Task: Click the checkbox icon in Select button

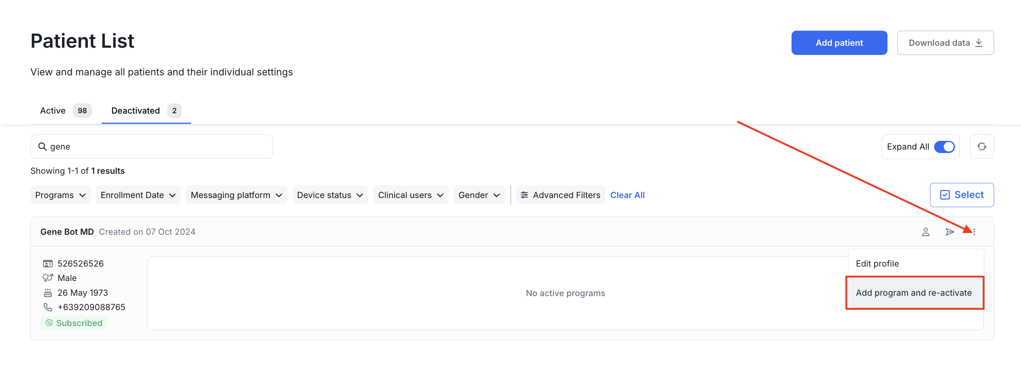Action: click(945, 195)
